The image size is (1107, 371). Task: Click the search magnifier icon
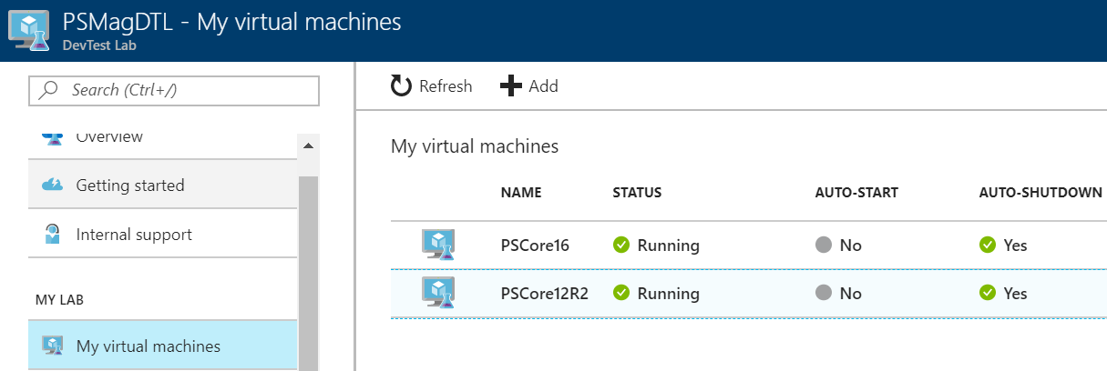click(x=51, y=90)
